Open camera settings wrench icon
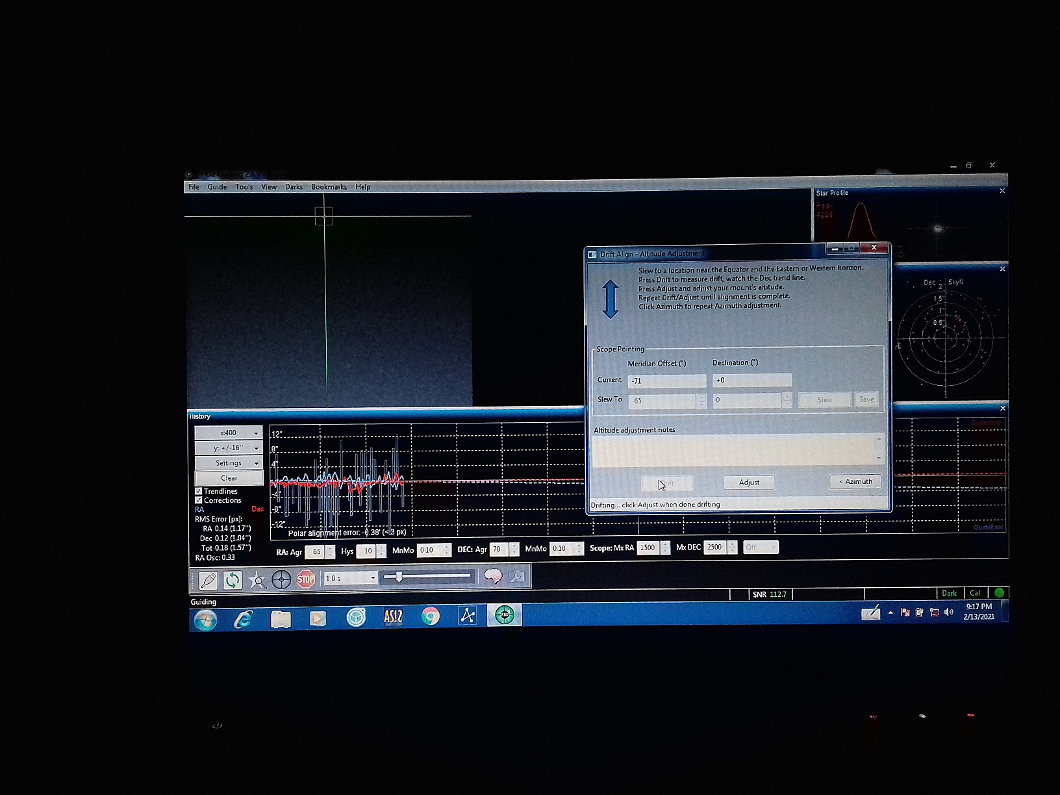 [517, 577]
